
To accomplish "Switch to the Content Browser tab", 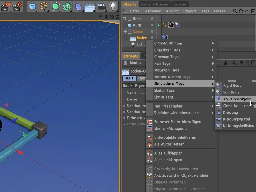I will click(x=155, y=4).
